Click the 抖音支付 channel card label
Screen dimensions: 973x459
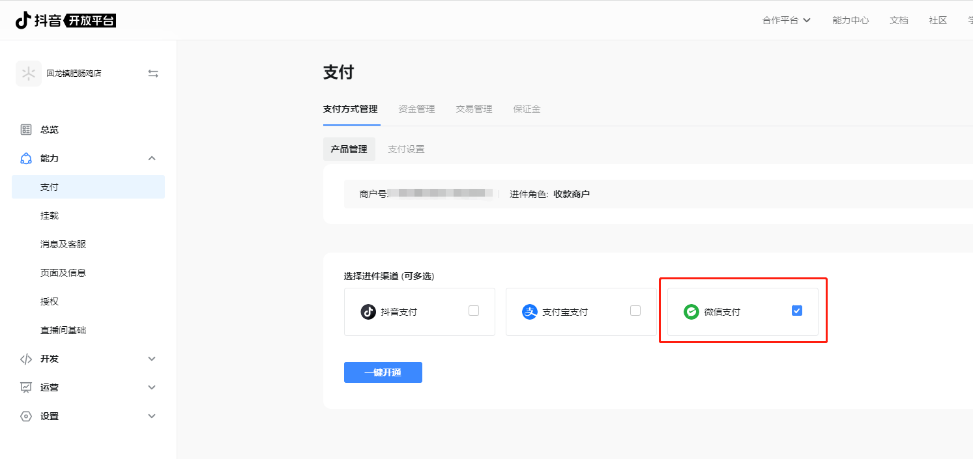399,312
